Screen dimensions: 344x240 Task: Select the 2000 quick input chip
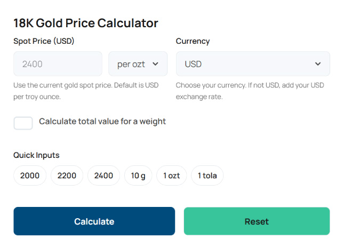(30, 175)
